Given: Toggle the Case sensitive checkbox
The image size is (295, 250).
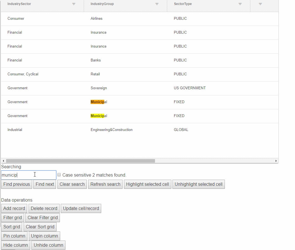Looking at the screenshot, I should (x=59, y=175).
